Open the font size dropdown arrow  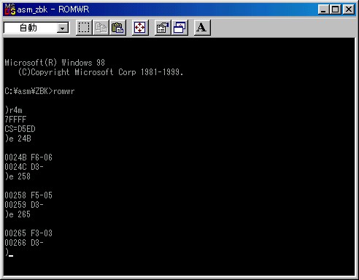63,28
